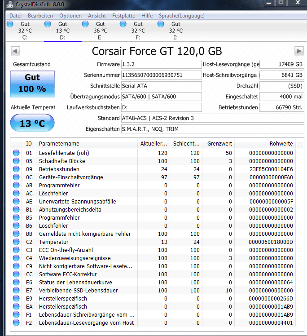This screenshot has width=307, height=336.
Task: Open the Optionen menu
Action: click(x=70, y=16)
